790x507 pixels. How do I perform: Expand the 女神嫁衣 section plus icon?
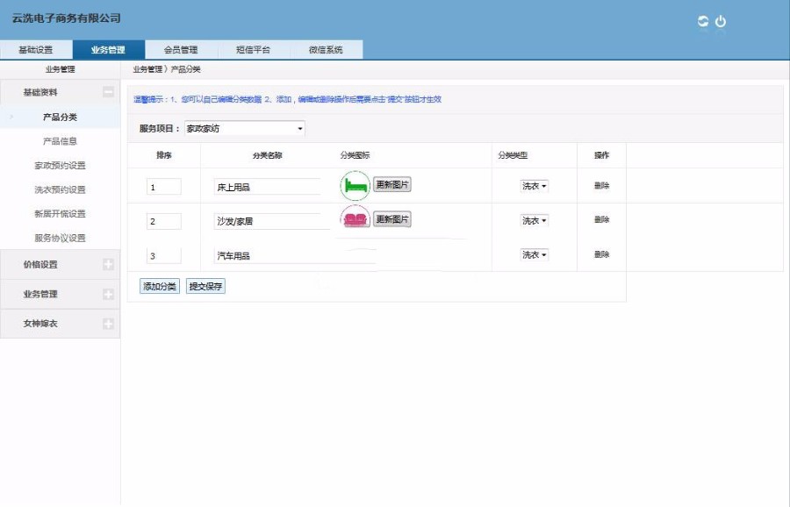tap(108, 324)
